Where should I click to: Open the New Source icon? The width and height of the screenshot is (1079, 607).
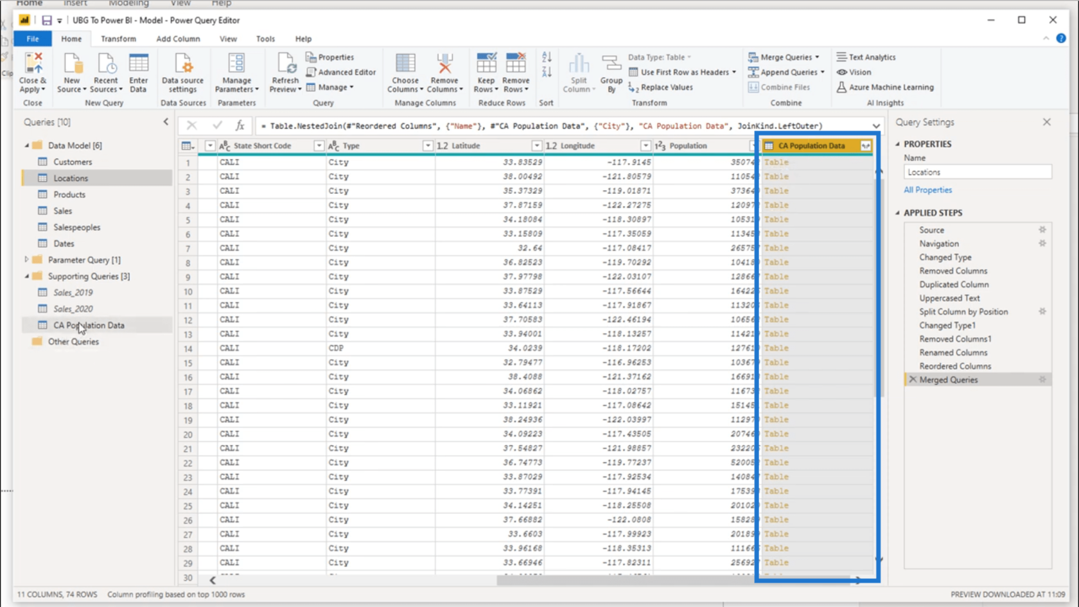tap(72, 64)
